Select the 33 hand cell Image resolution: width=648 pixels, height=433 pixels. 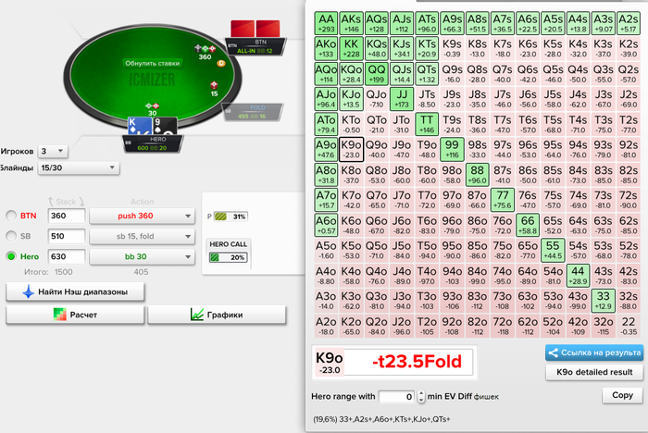pyautogui.click(x=603, y=301)
